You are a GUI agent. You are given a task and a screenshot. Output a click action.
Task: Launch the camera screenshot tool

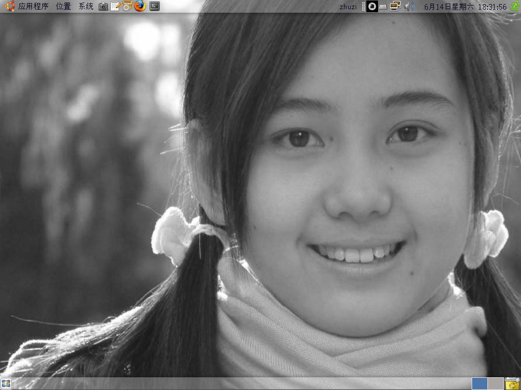click(103, 6)
